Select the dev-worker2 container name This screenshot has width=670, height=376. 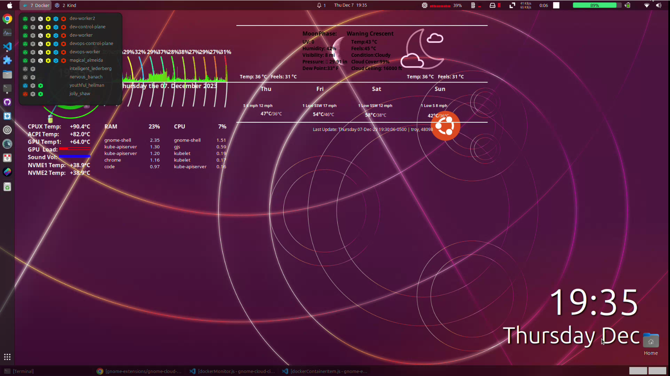click(82, 19)
